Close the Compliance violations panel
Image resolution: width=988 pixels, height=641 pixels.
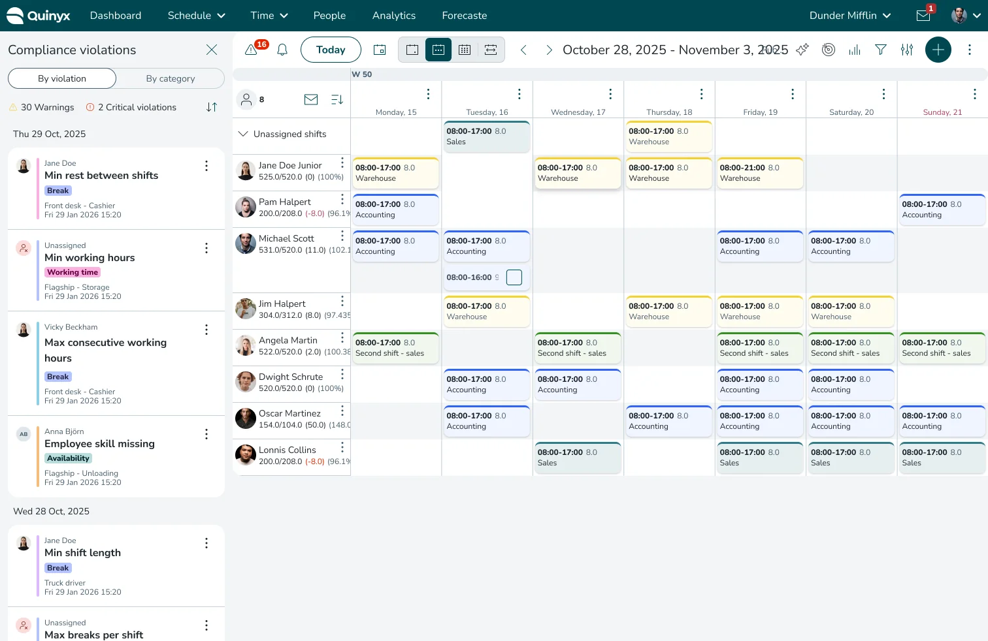[212, 50]
